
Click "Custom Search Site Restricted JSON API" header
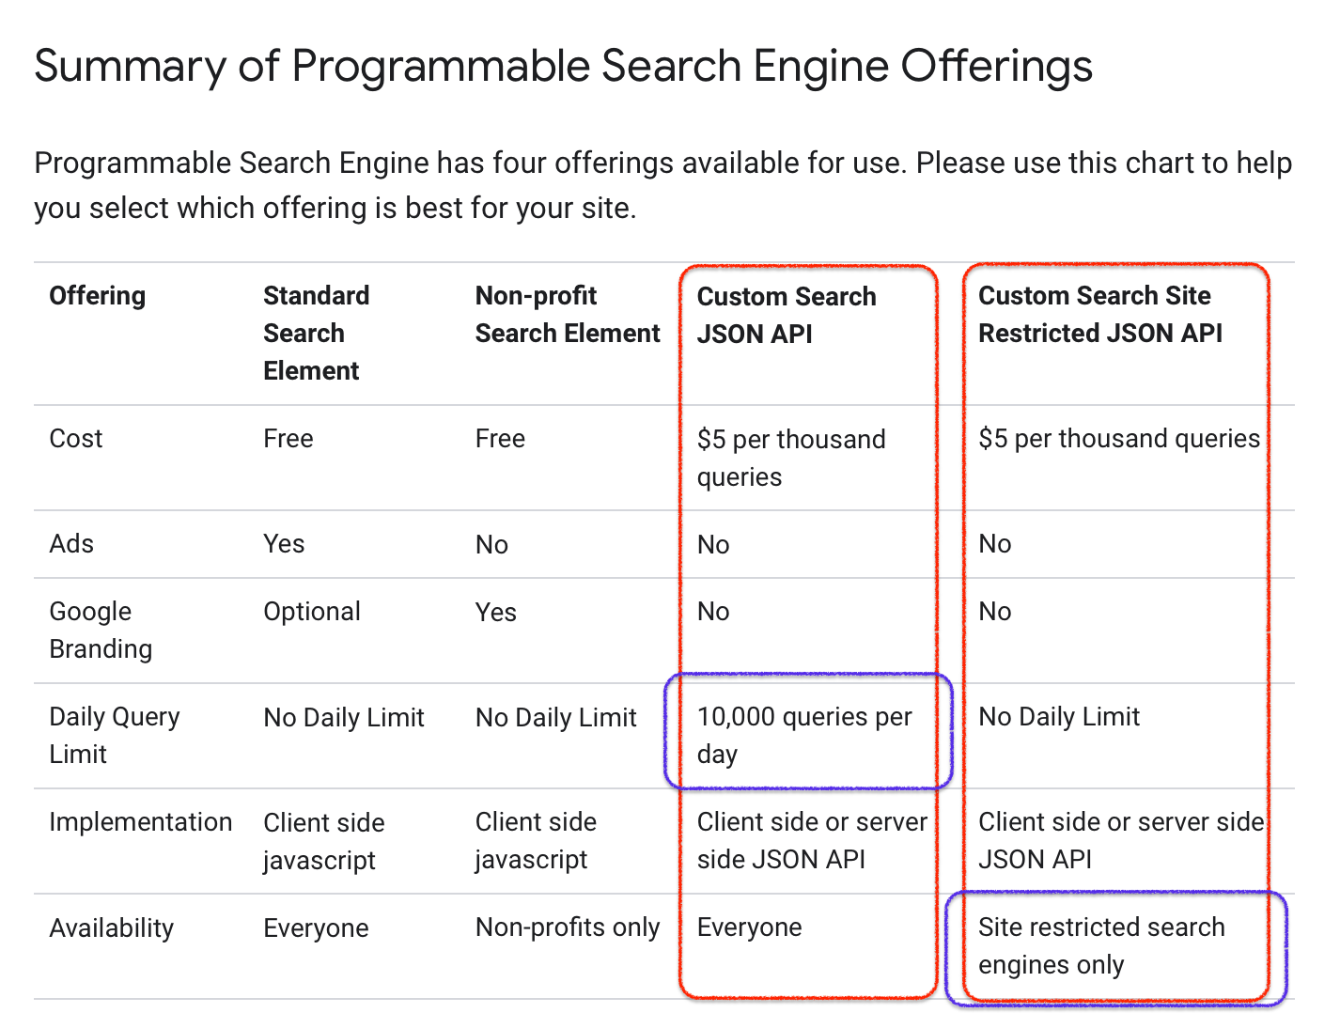tap(1099, 315)
